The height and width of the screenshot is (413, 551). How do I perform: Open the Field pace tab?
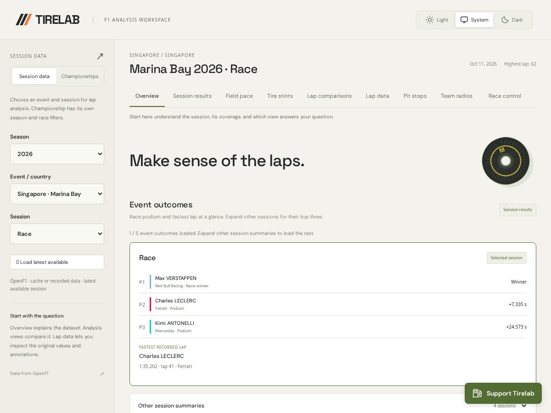pos(239,96)
